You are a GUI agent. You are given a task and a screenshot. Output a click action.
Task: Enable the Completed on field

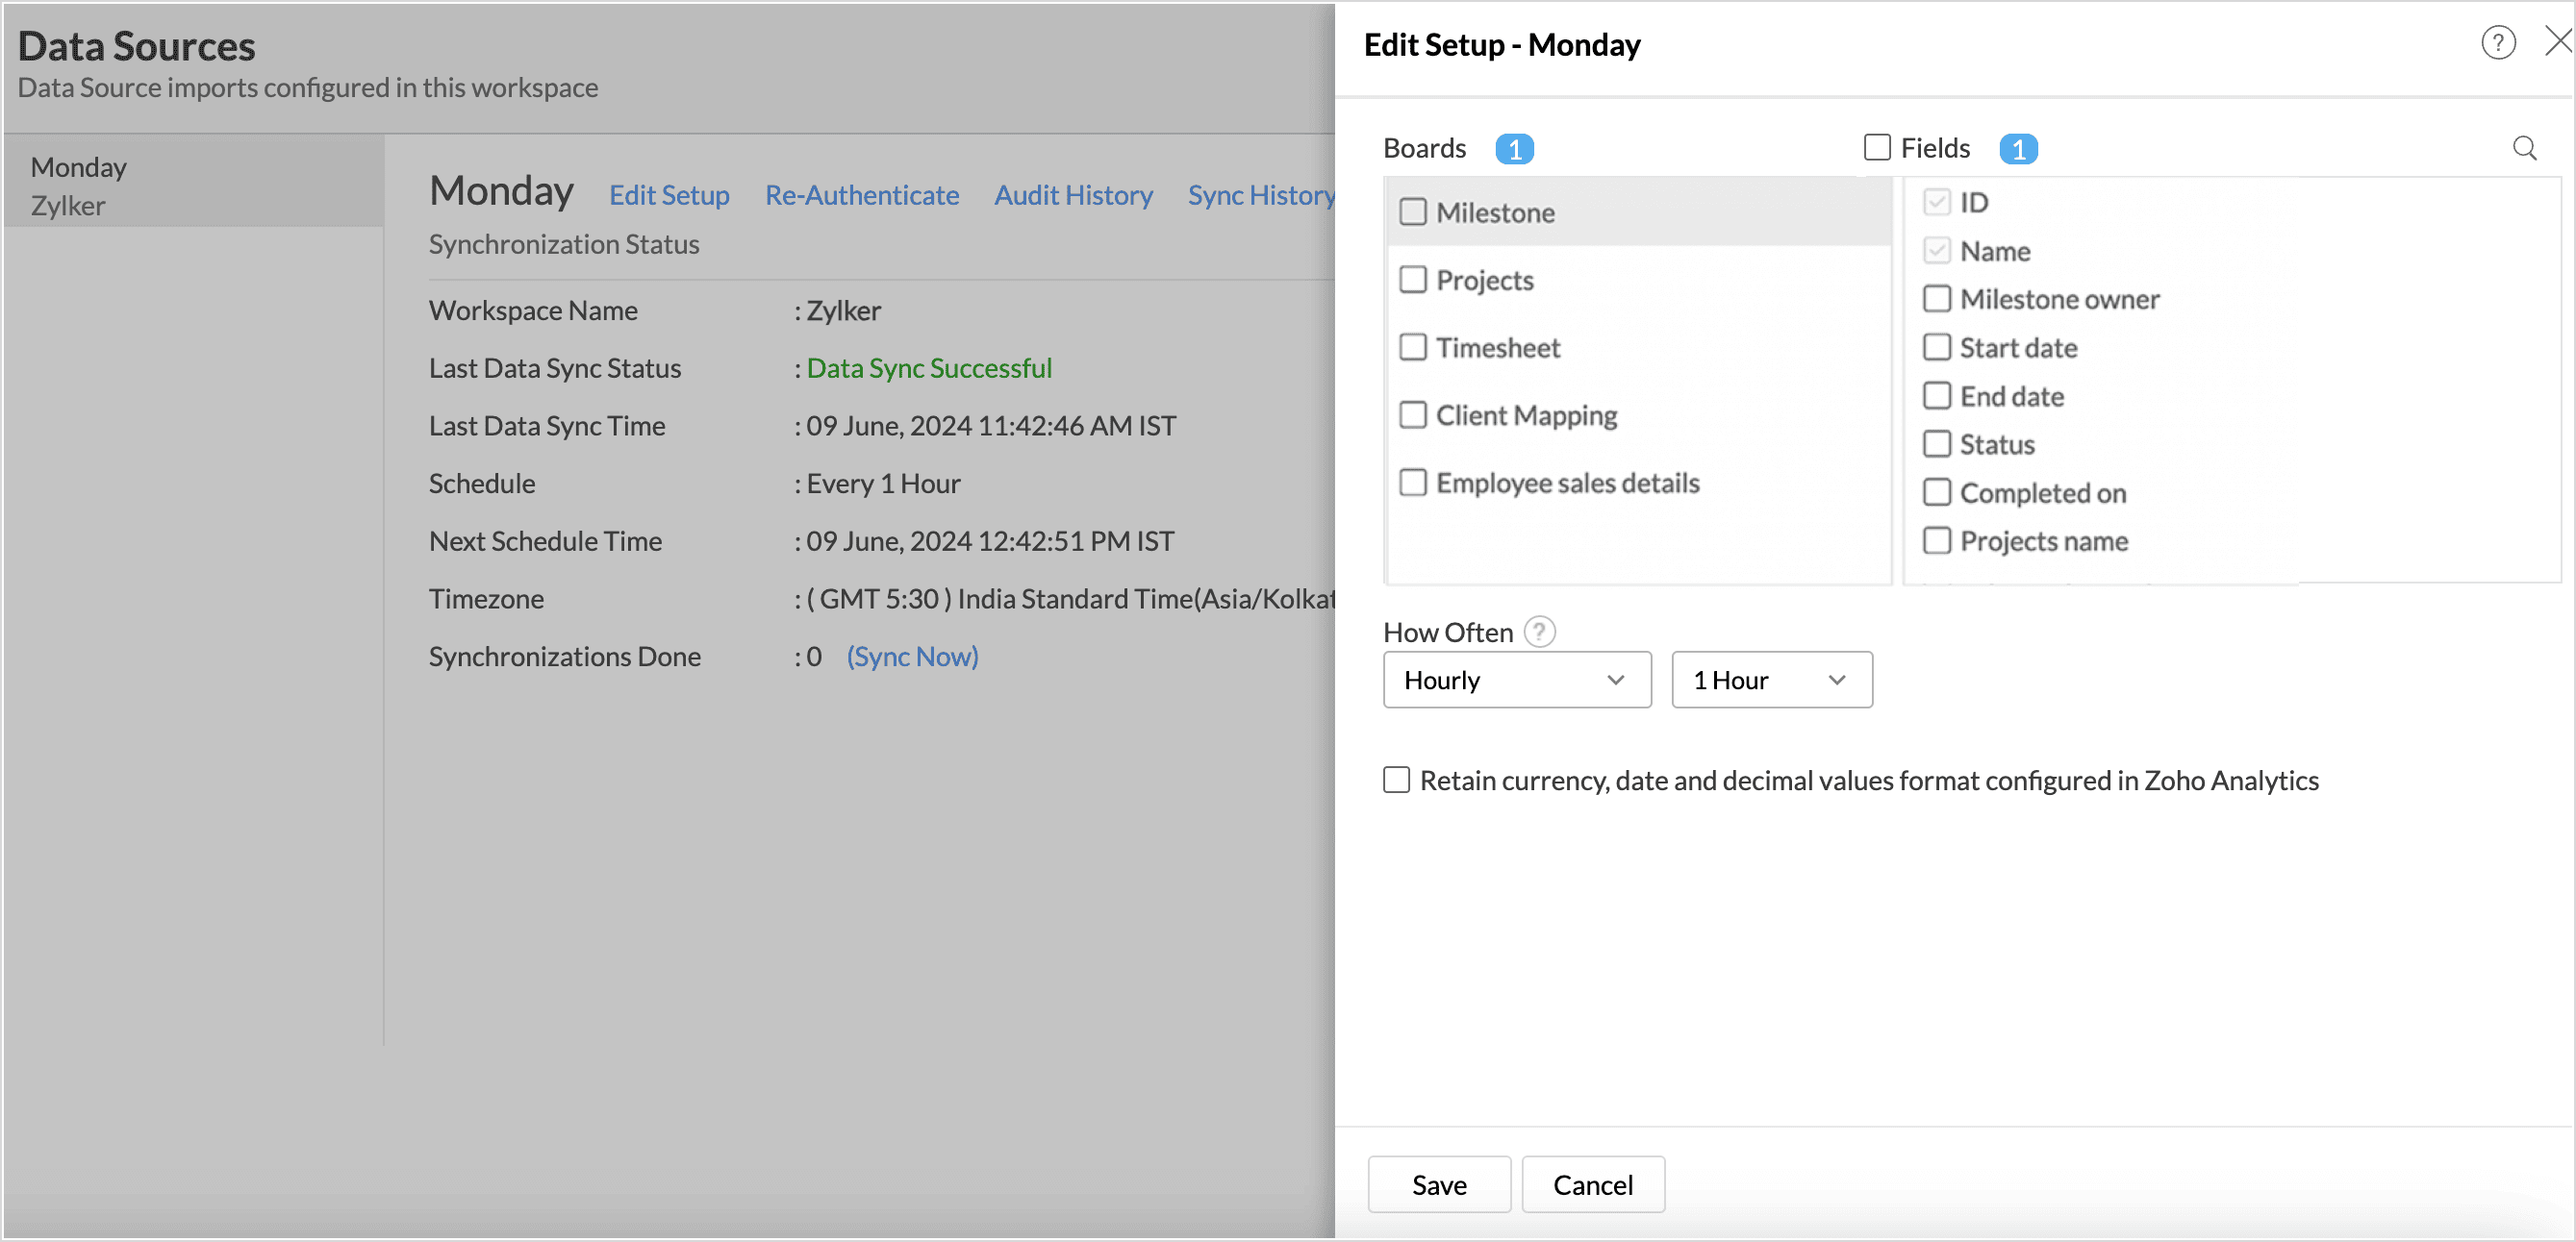1937,492
